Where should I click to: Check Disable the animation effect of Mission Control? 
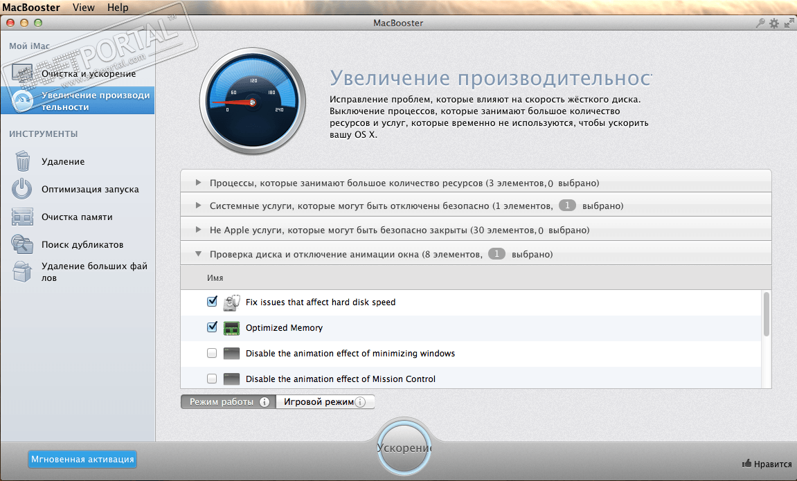pos(212,379)
